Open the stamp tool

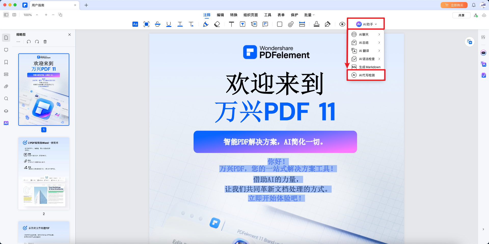coord(317,24)
